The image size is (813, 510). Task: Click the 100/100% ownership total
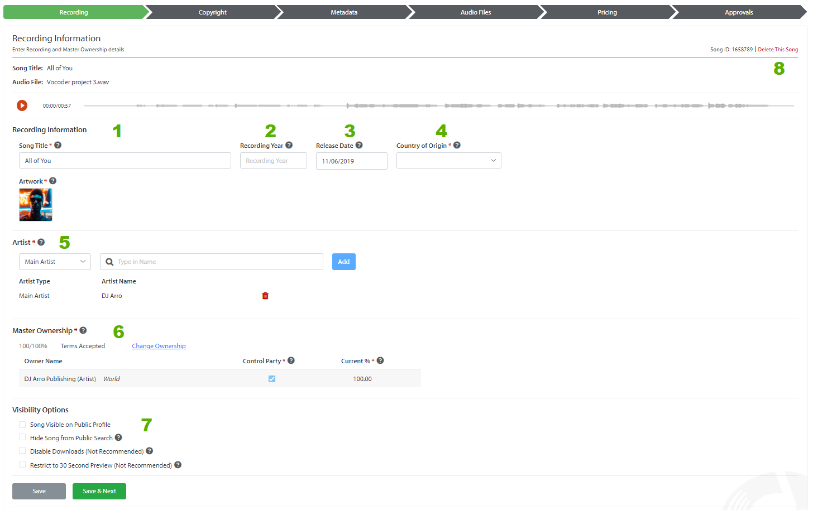pos(33,346)
